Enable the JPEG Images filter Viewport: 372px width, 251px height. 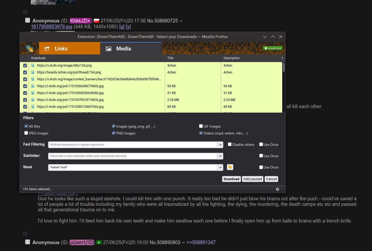pos(26,133)
